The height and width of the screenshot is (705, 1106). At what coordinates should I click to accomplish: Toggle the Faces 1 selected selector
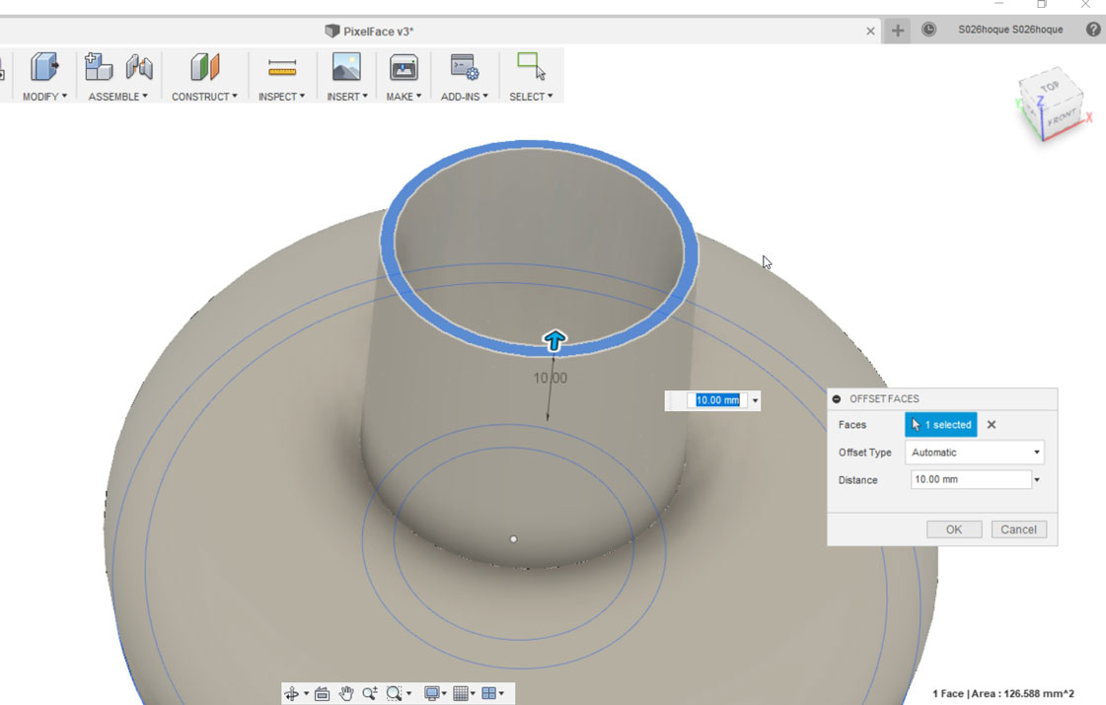pyautogui.click(x=941, y=424)
